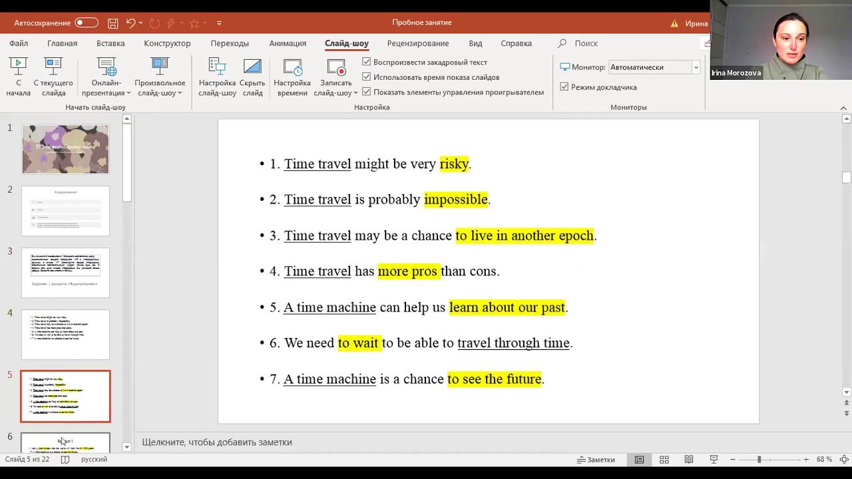The width and height of the screenshot is (852, 479).
Task: Click the Поиск search field
Action: pyautogui.click(x=586, y=43)
